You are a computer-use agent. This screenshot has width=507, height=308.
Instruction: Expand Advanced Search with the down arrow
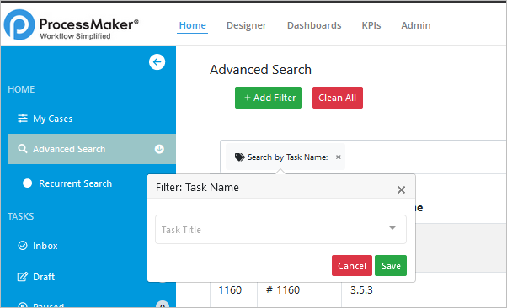click(159, 149)
